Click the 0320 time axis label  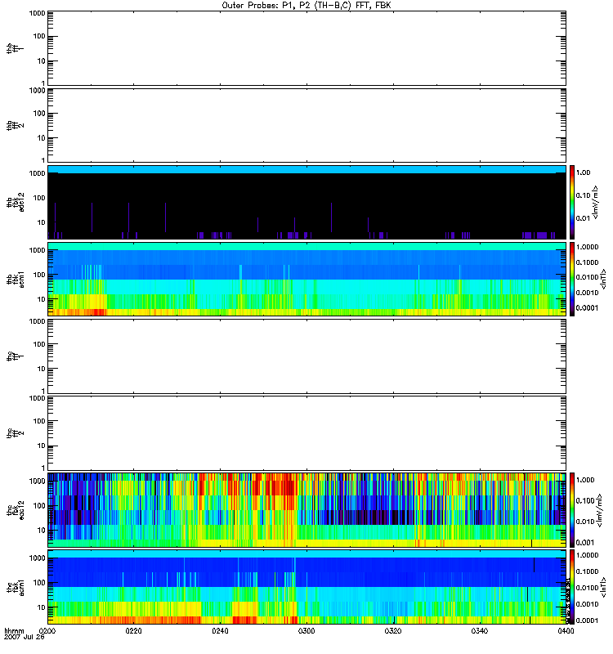coord(392,631)
